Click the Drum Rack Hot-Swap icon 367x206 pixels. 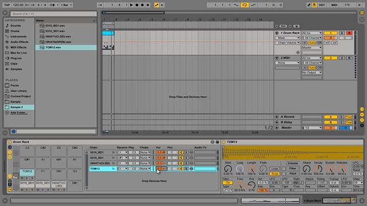click(x=212, y=142)
